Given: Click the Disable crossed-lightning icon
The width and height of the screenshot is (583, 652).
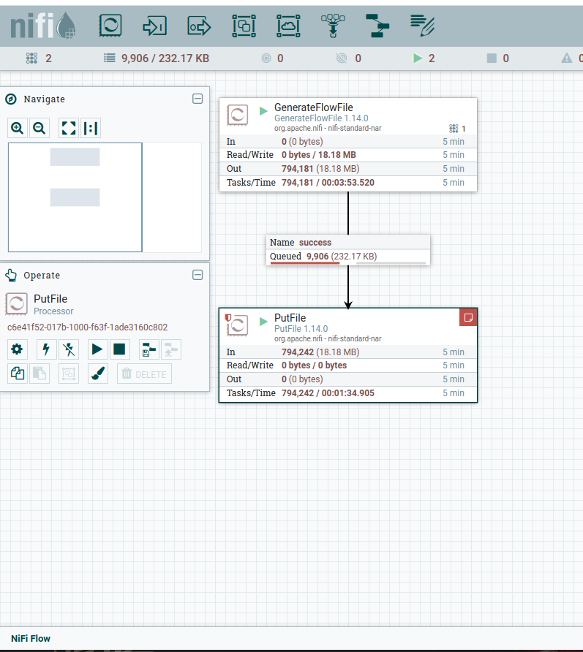Looking at the screenshot, I should pyautogui.click(x=69, y=349).
